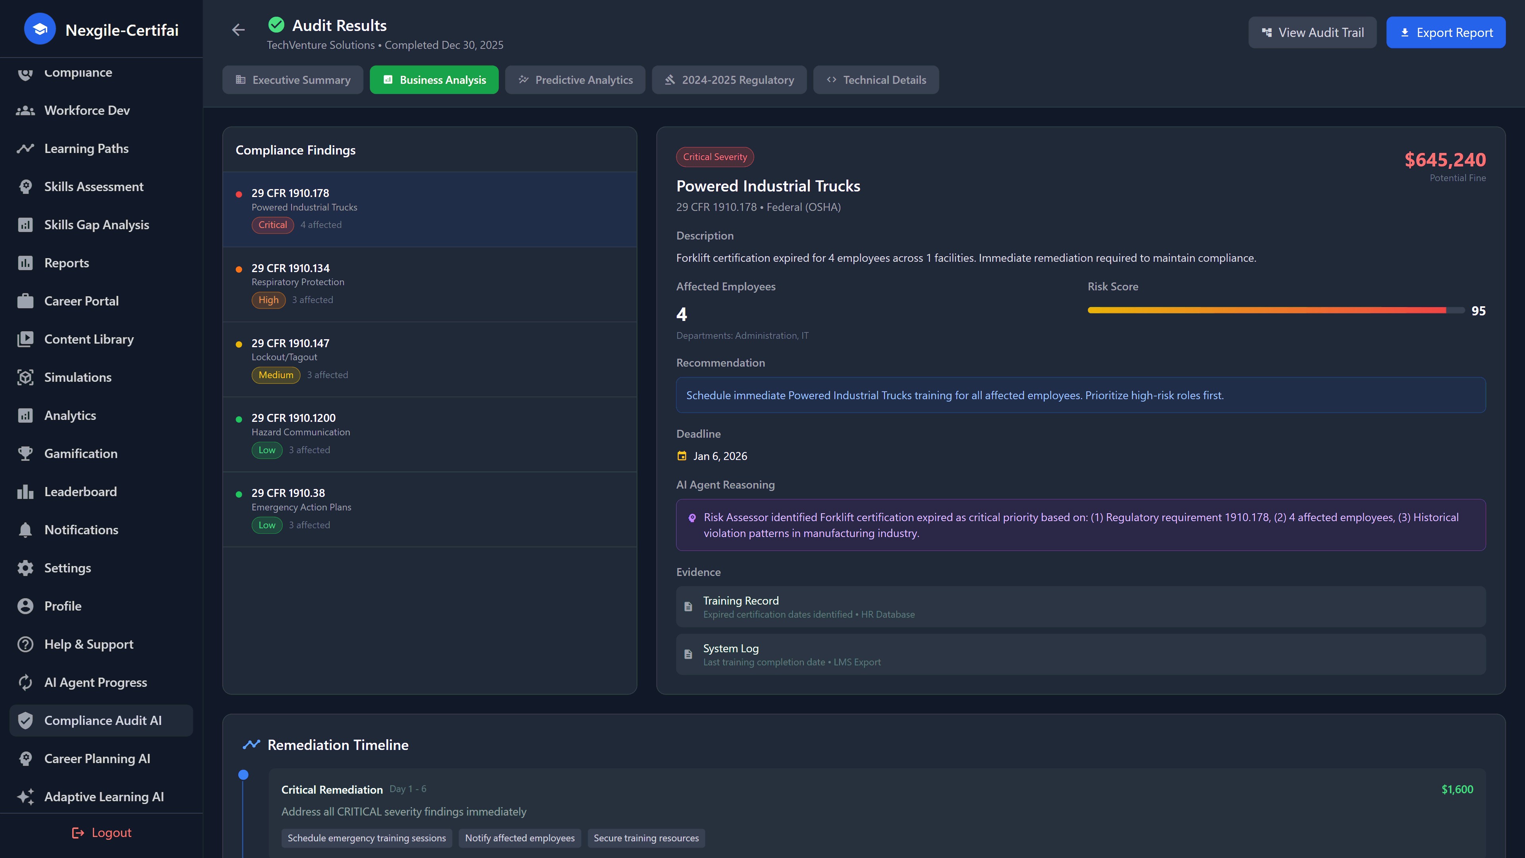Select the 2024-2025 Regulatory tab
Screen dimensions: 1525x858
(729, 80)
